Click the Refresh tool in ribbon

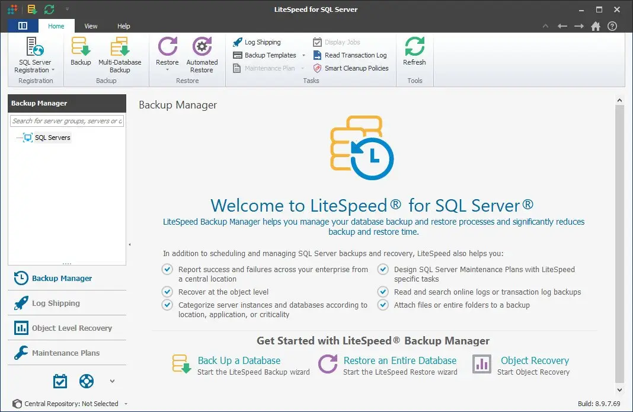(415, 52)
